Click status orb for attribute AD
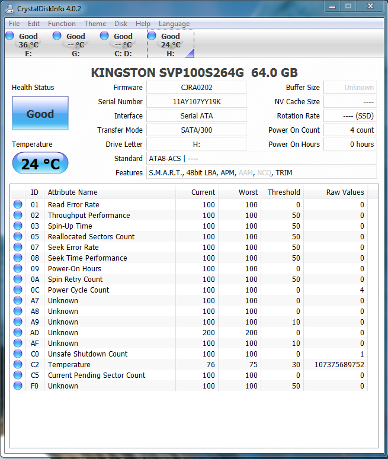Viewport: 388px width, 459px height. (18, 332)
